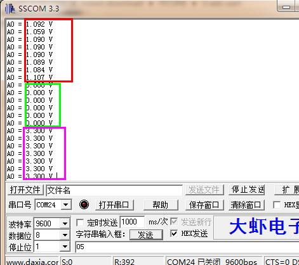Open the 9600 baud rate dropdown
This screenshot has height=265, width=299.
(65, 223)
